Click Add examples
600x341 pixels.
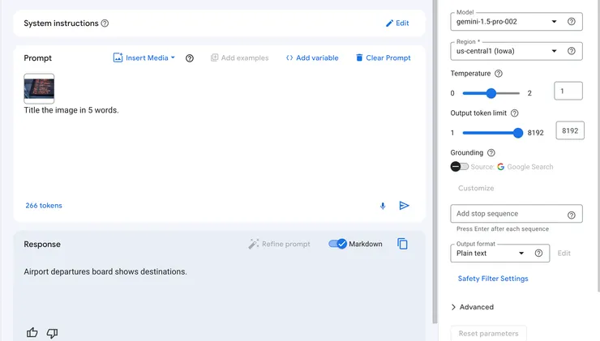pos(239,58)
